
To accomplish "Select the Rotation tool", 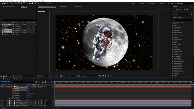I will [11, 3].
